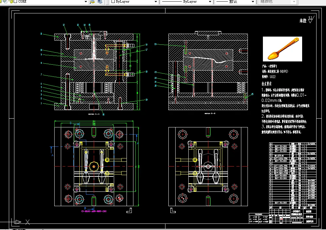
Task: Pick balloon number 1 on the left column
Action: click(41, 103)
